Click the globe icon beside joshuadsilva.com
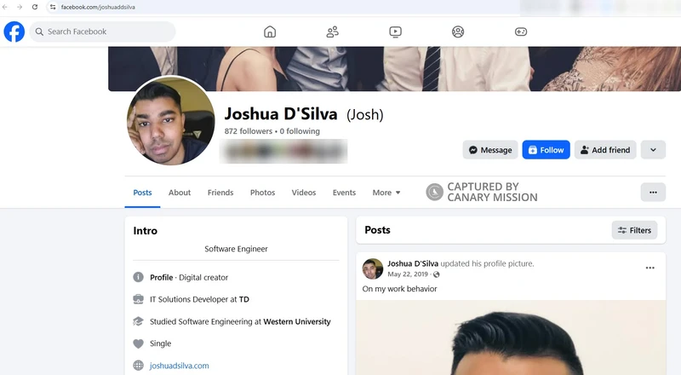Screen dimensions: 681x375 click(x=138, y=366)
